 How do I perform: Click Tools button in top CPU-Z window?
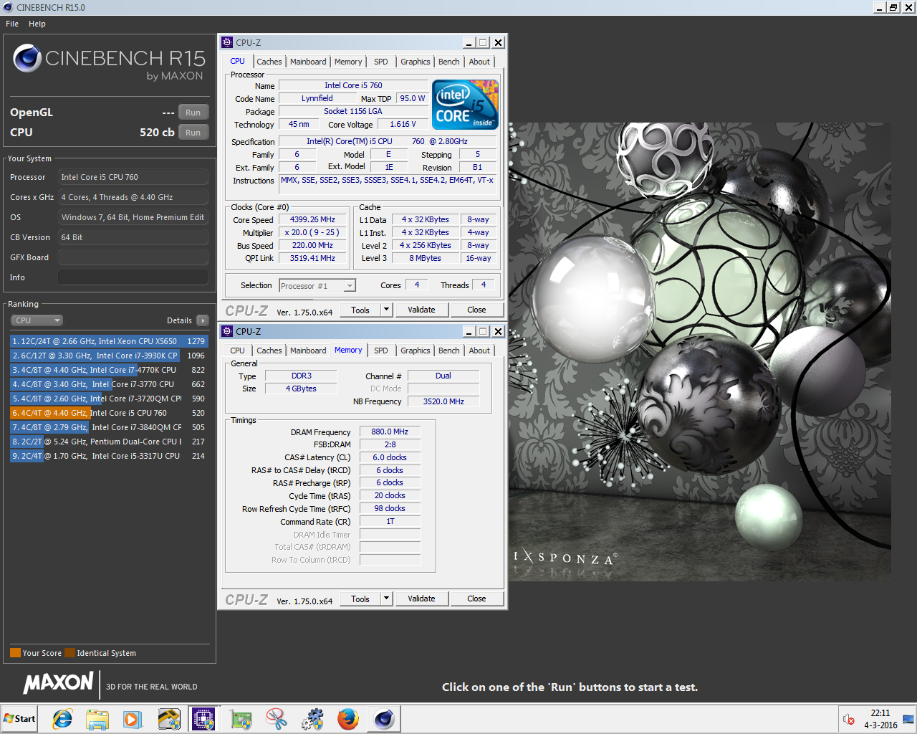point(360,310)
